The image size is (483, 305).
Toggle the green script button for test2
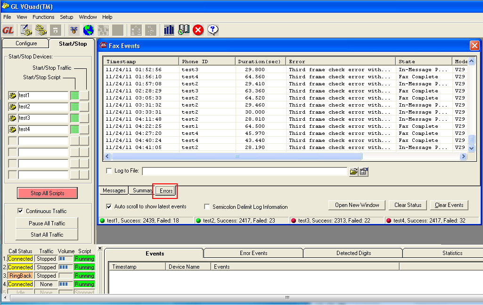tap(75, 107)
